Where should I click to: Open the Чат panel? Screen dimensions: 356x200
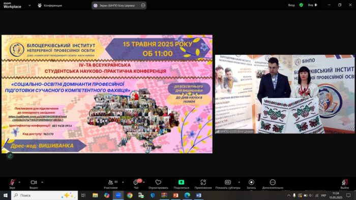coord(136,182)
